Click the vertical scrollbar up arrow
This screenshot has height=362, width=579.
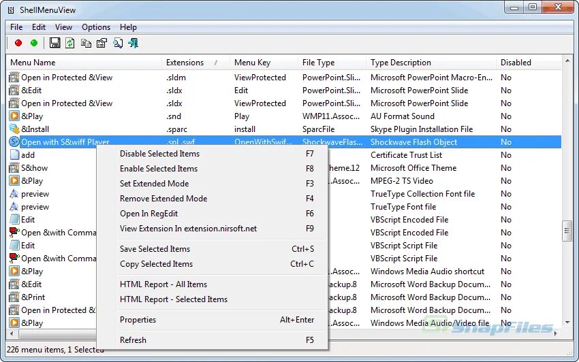pos(567,61)
